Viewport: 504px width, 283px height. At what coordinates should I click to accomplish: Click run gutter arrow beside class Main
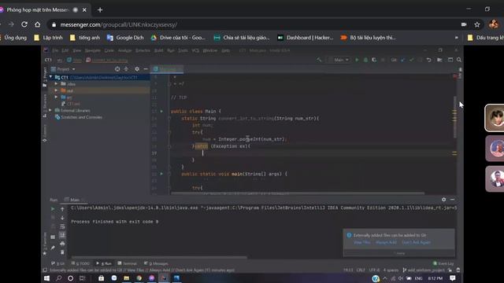[161, 112]
